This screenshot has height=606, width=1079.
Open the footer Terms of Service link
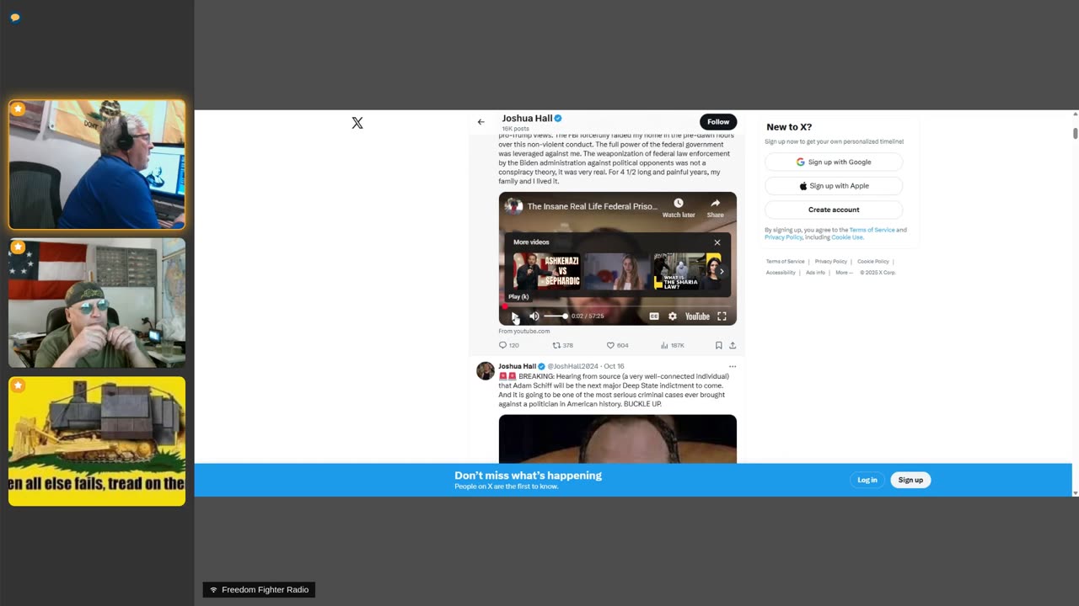click(785, 262)
